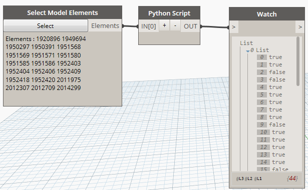Click the Select button in Select Model Elements
This screenshot has width=308, height=190.
pos(46,25)
